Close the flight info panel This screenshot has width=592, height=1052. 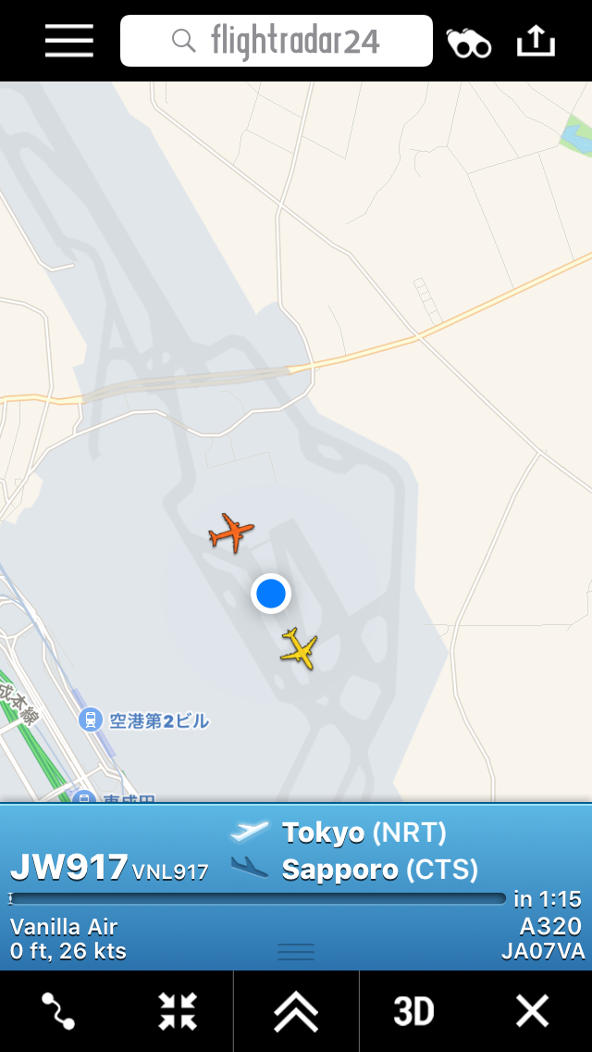coord(532,1011)
